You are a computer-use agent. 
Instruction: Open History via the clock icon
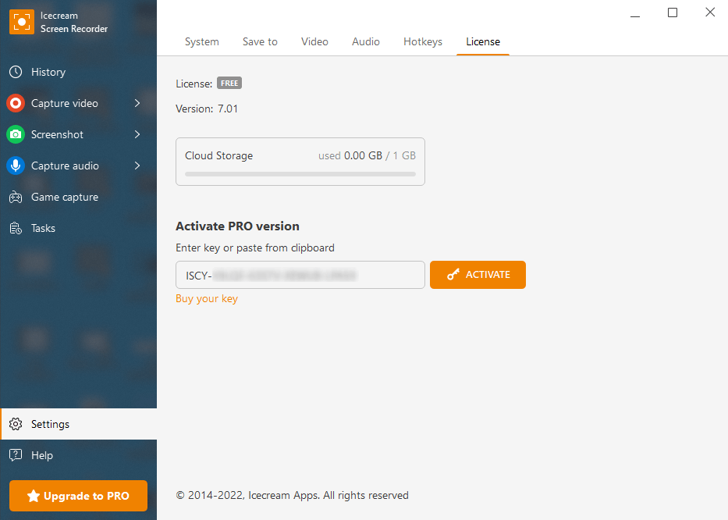pos(16,72)
